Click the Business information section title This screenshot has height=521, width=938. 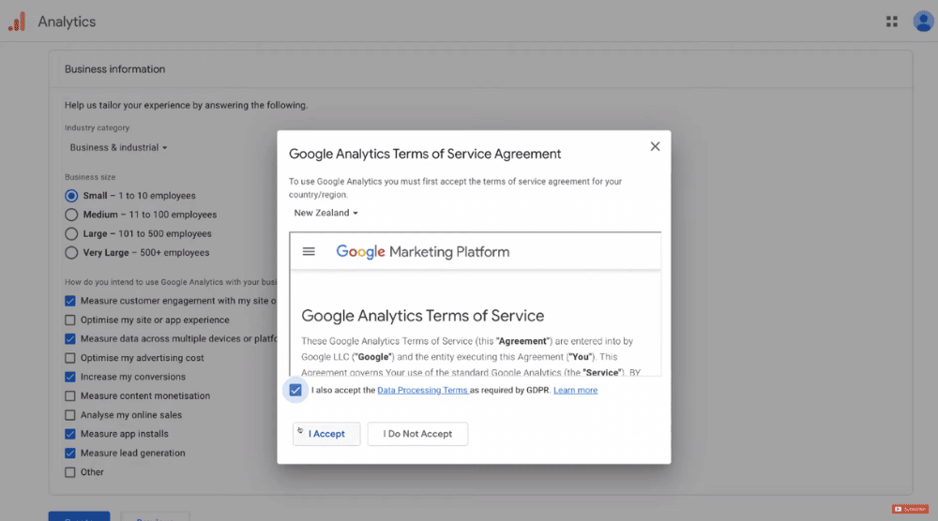[x=114, y=69]
